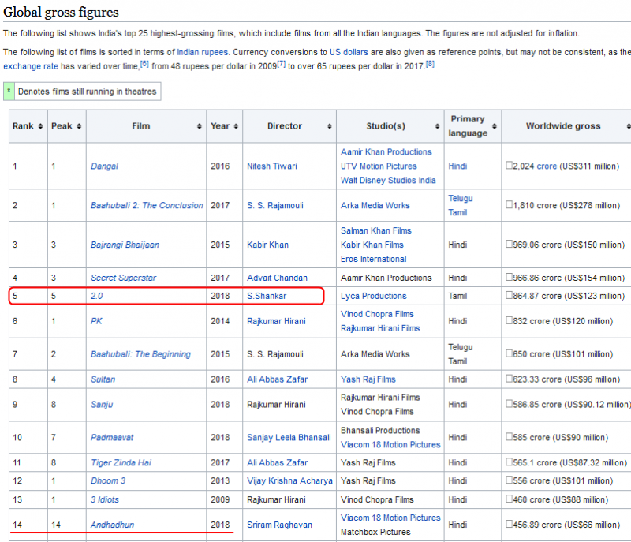Open S. S. Rajamouli link in Baahubali 2 row
This screenshot has height=542, width=631.
(x=275, y=206)
